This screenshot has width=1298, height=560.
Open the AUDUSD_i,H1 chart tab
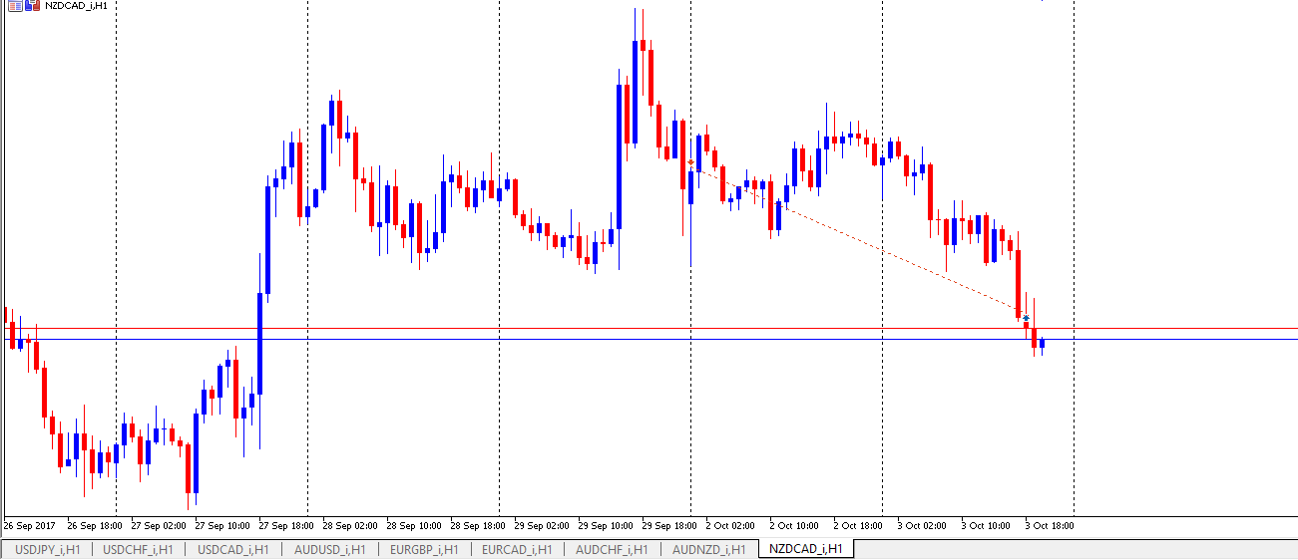pyautogui.click(x=328, y=549)
